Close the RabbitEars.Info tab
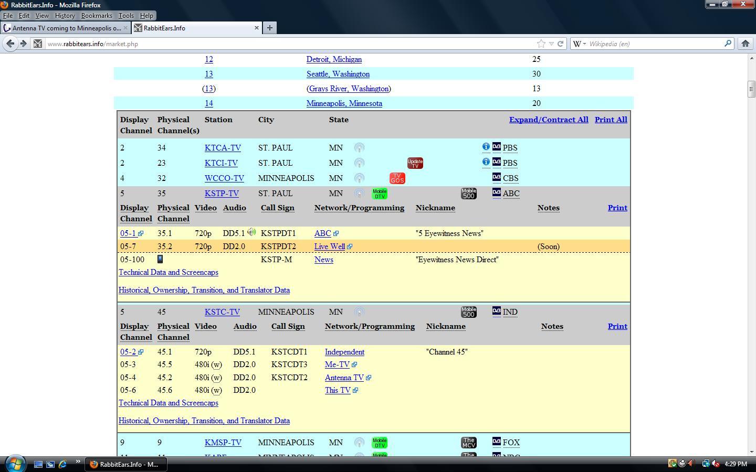The width and height of the screenshot is (756, 472). click(x=257, y=28)
